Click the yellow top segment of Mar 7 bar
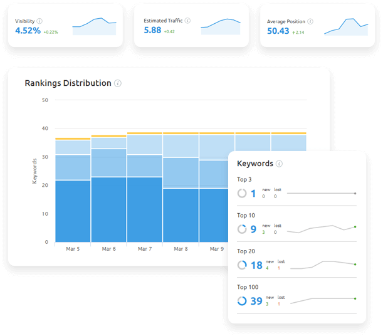Viewport: 383px width, 336px height. point(145,134)
